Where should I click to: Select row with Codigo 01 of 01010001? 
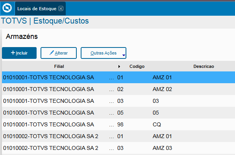(118, 77)
